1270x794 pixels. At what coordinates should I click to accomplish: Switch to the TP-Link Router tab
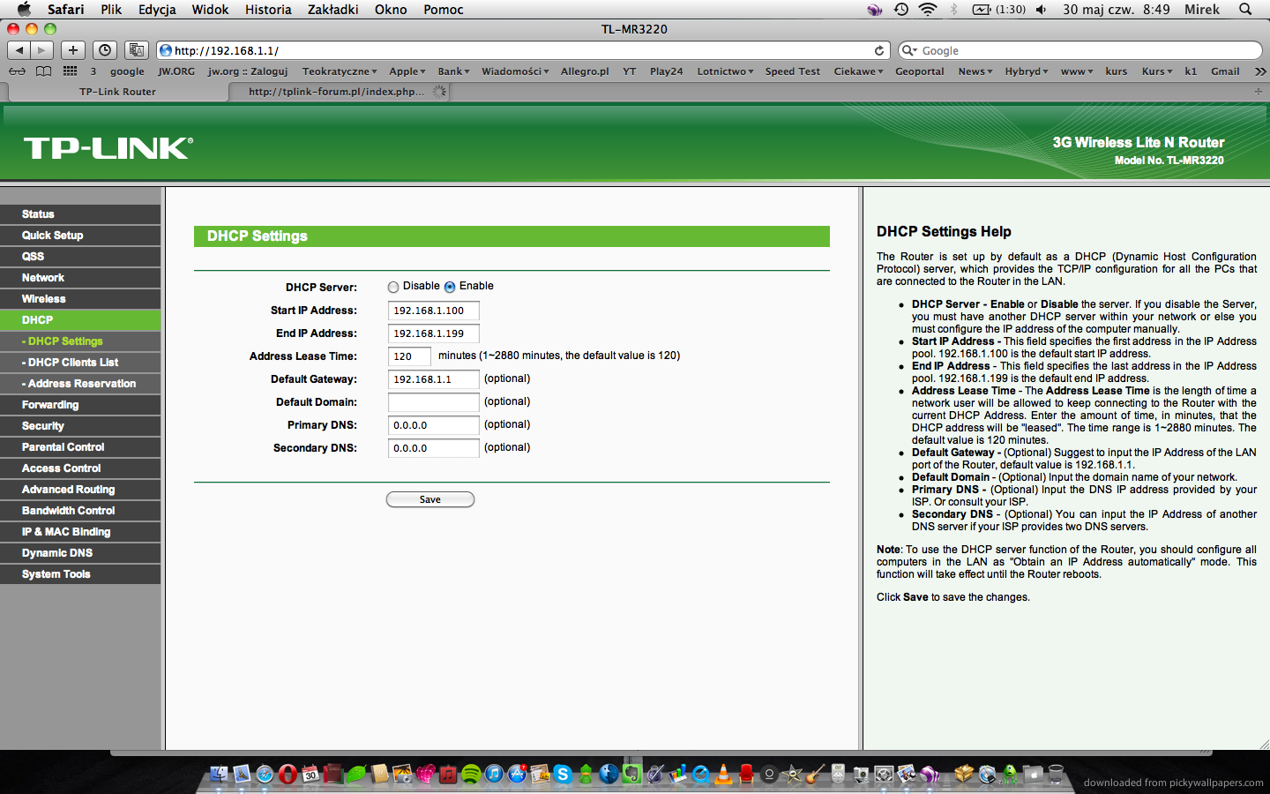pyautogui.click(x=117, y=92)
